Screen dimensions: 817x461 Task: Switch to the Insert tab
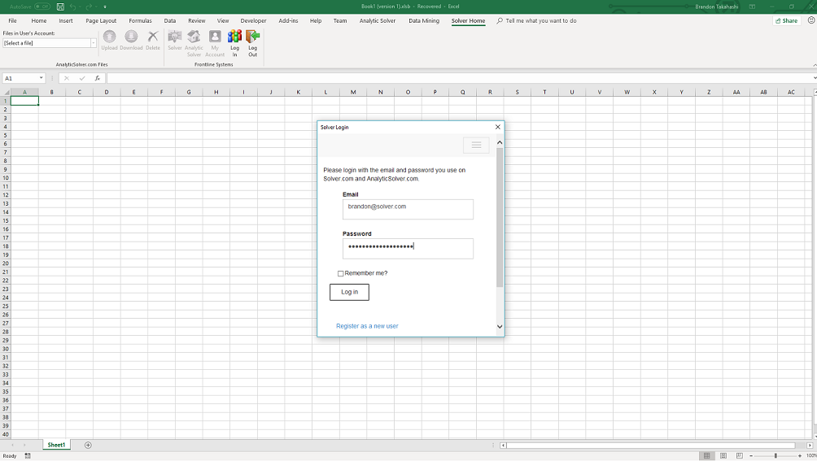click(66, 21)
